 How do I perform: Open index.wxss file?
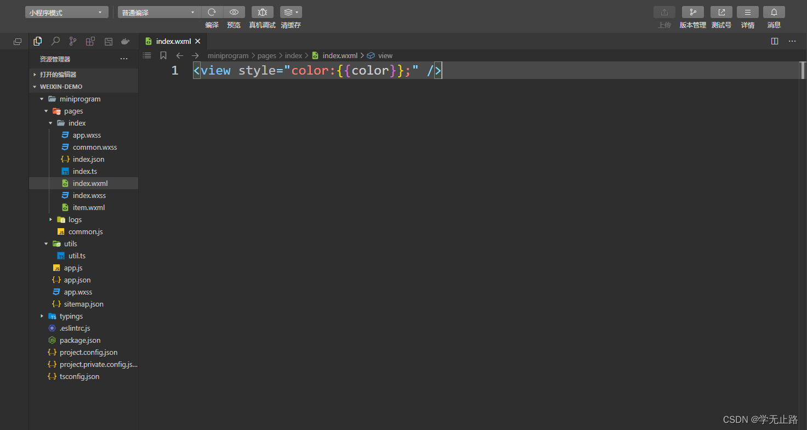pos(83,196)
